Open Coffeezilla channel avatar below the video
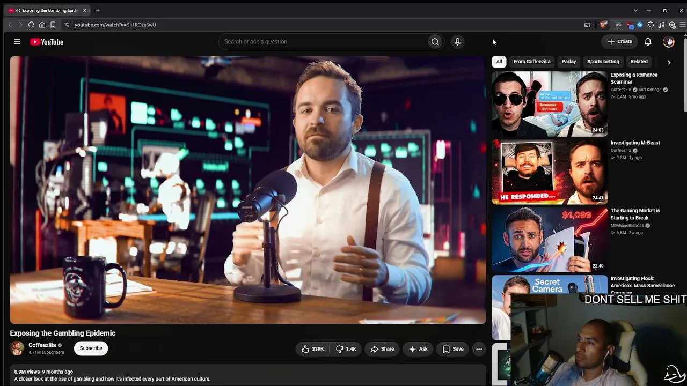The width and height of the screenshot is (687, 386). 17,348
